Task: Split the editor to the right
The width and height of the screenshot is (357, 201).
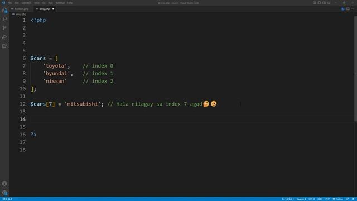Action: (x=348, y=9)
